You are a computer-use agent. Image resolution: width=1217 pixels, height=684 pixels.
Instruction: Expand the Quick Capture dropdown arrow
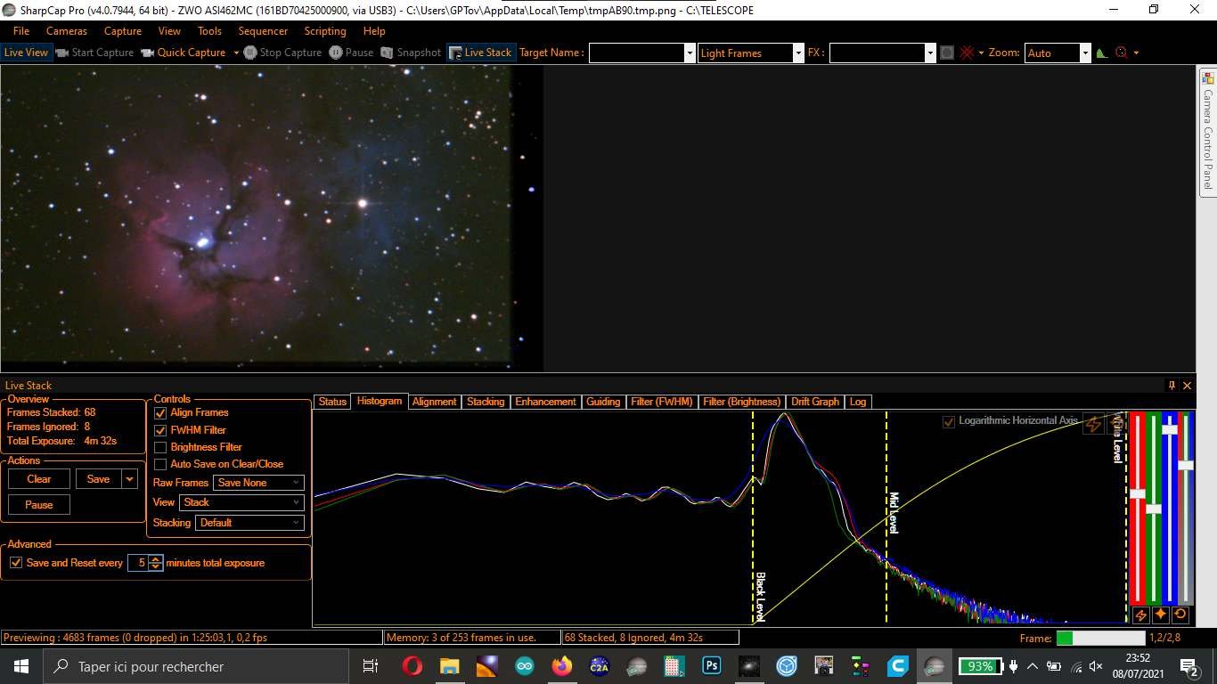[236, 53]
